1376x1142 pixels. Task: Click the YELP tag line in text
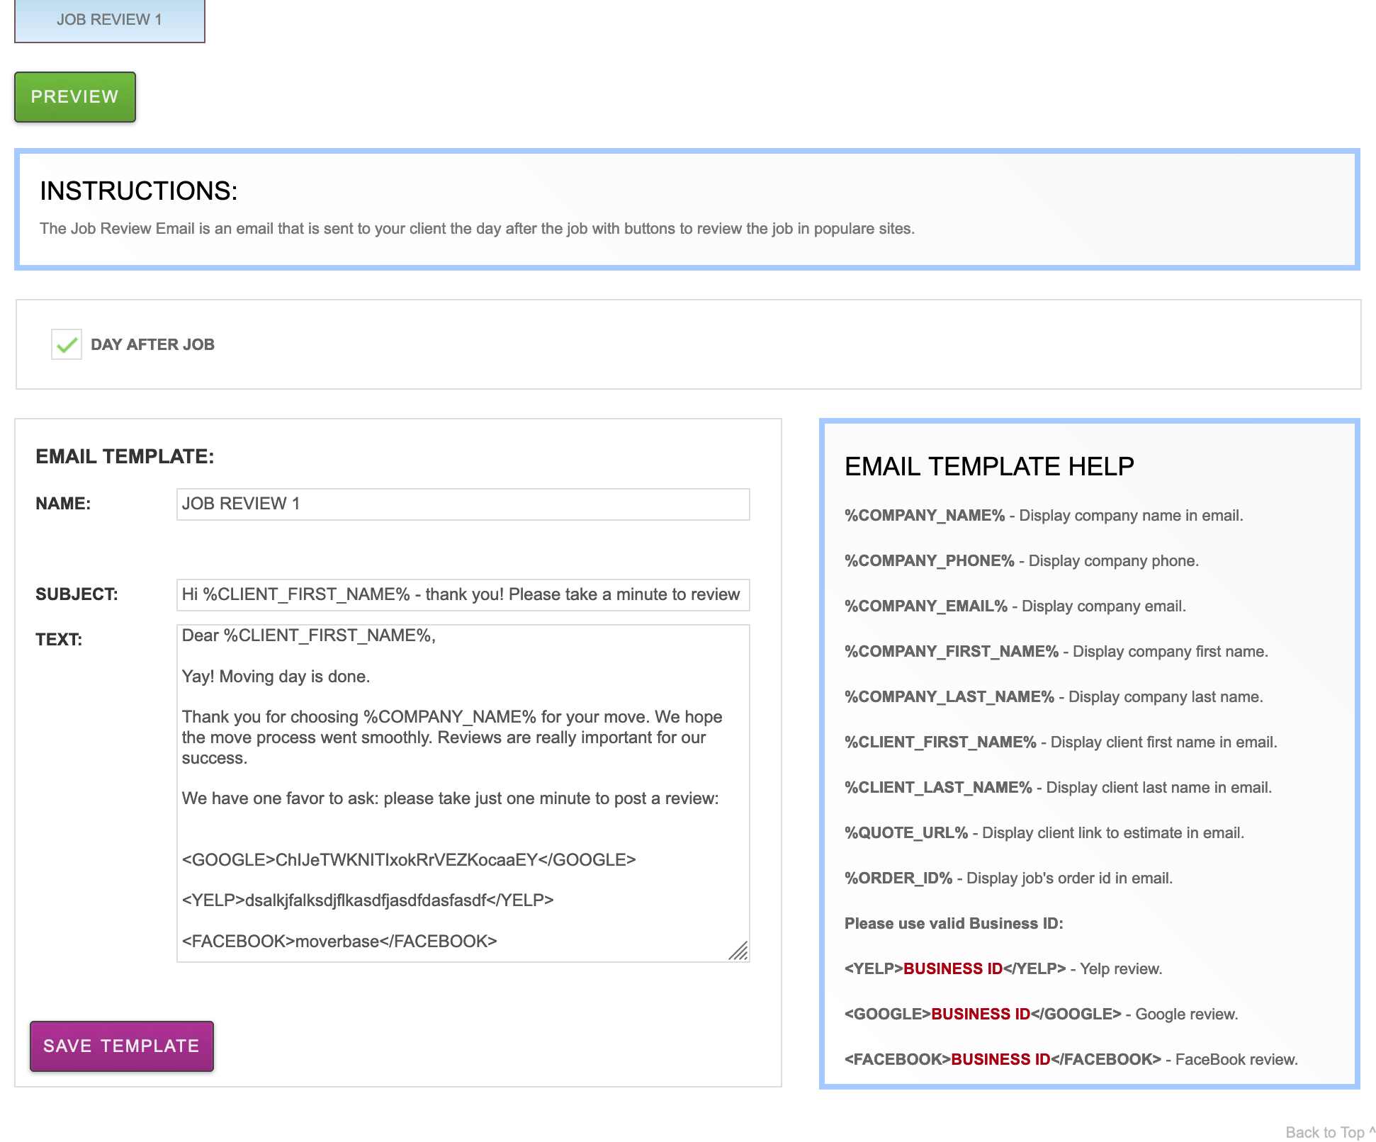[x=367, y=900]
